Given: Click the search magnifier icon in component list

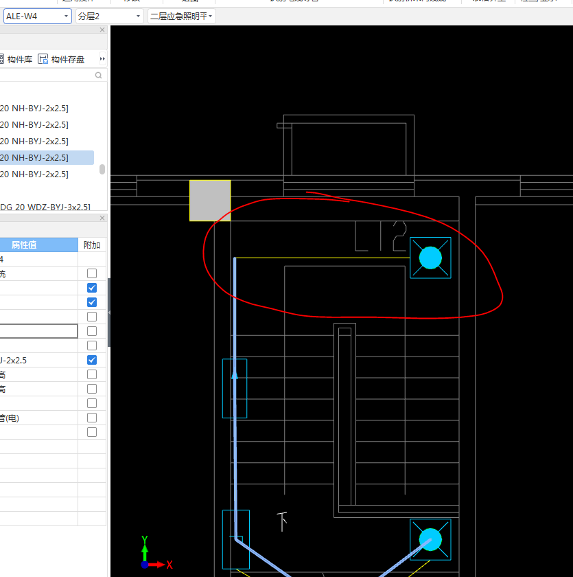Looking at the screenshot, I should coord(98,75).
